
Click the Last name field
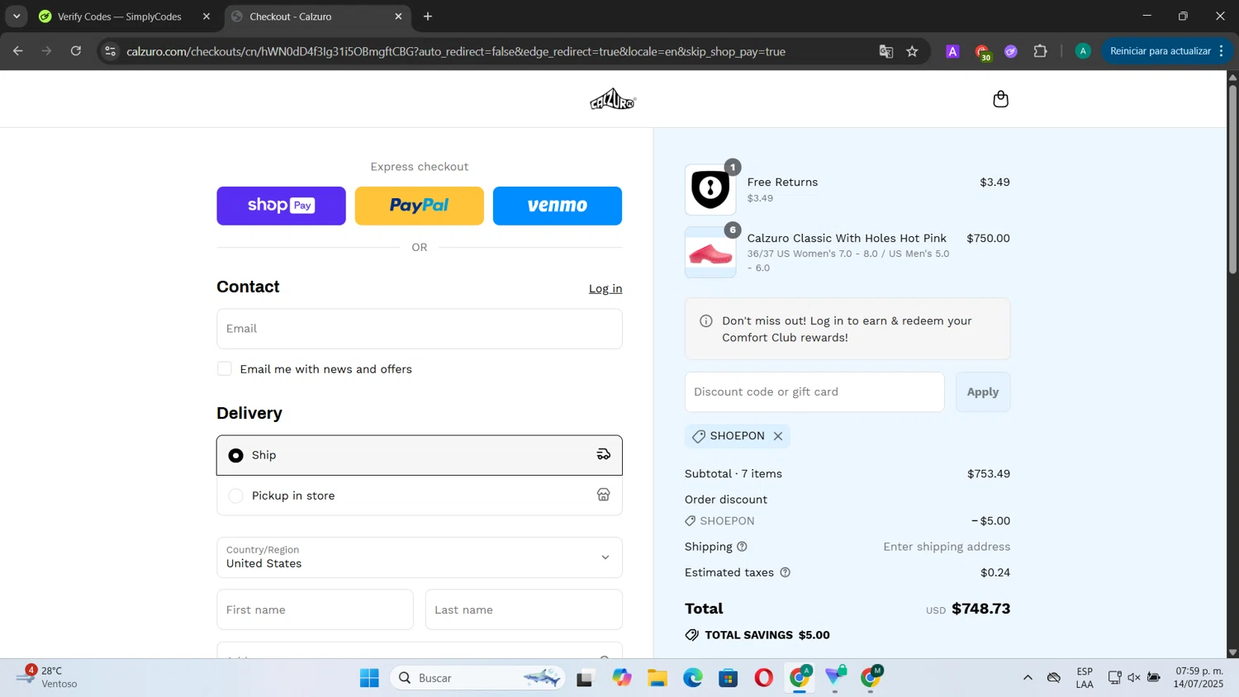524,610
